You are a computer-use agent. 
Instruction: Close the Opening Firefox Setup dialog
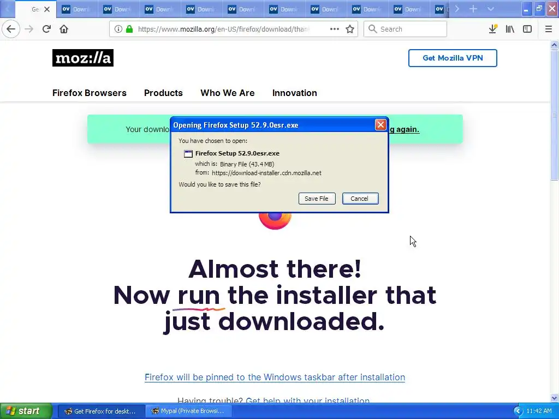(380, 125)
